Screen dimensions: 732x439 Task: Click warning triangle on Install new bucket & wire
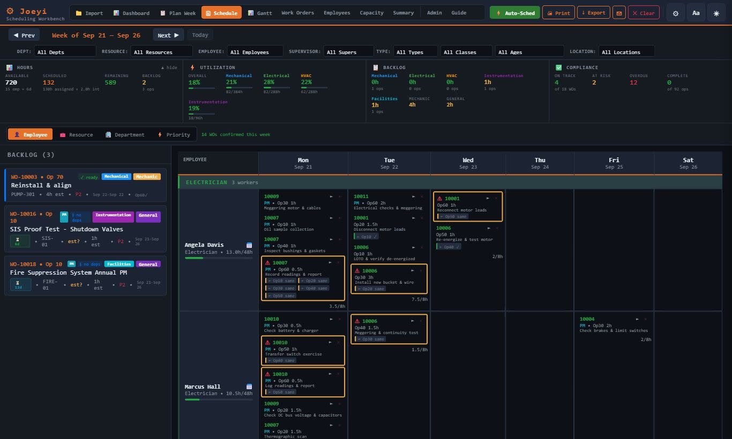click(x=357, y=271)
